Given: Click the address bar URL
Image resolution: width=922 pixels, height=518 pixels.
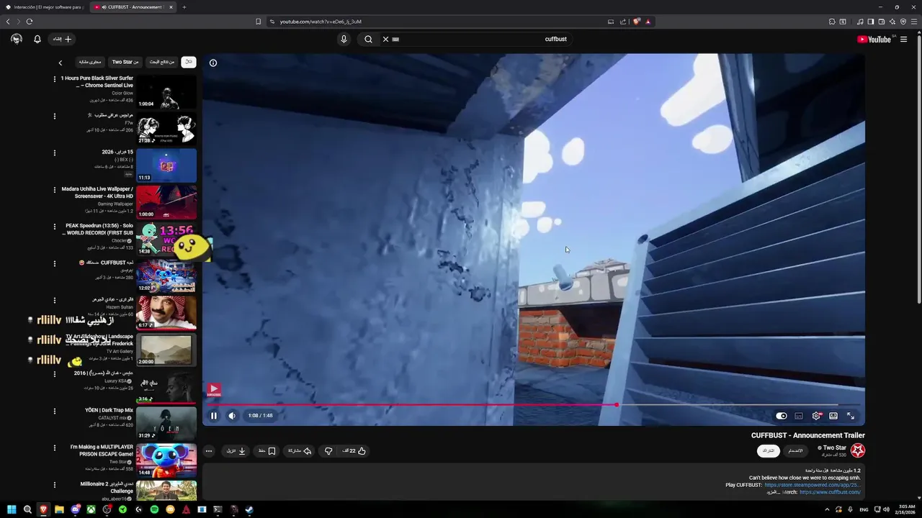Looking at the screenshot, I should [x=321, y=22].
